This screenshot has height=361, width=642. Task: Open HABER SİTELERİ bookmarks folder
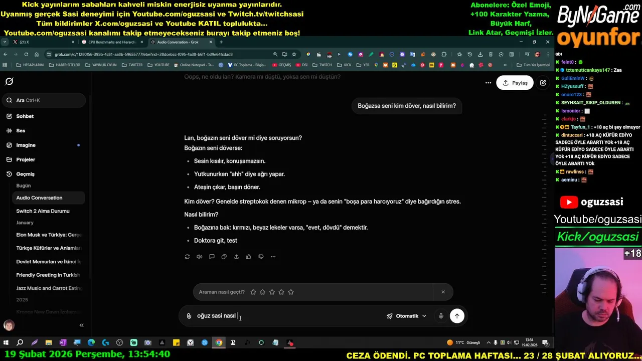point(65,65)
